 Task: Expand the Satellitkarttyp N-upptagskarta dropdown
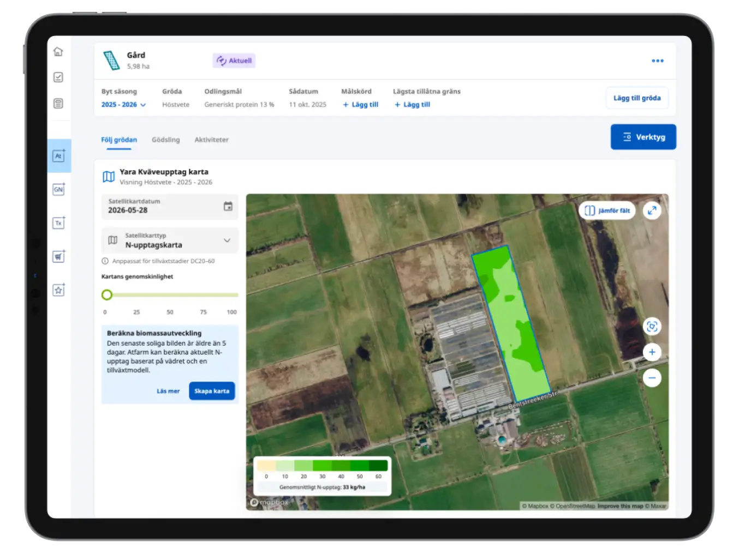(170, 240)
